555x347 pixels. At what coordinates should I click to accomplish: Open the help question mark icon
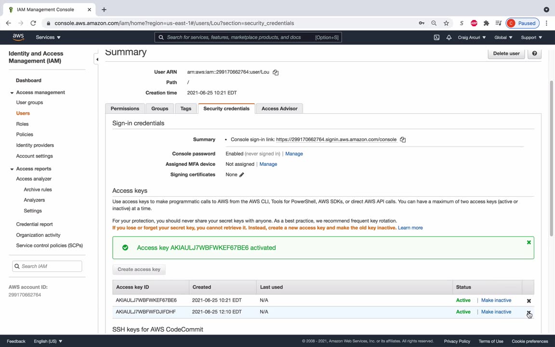tap(534, 53)
